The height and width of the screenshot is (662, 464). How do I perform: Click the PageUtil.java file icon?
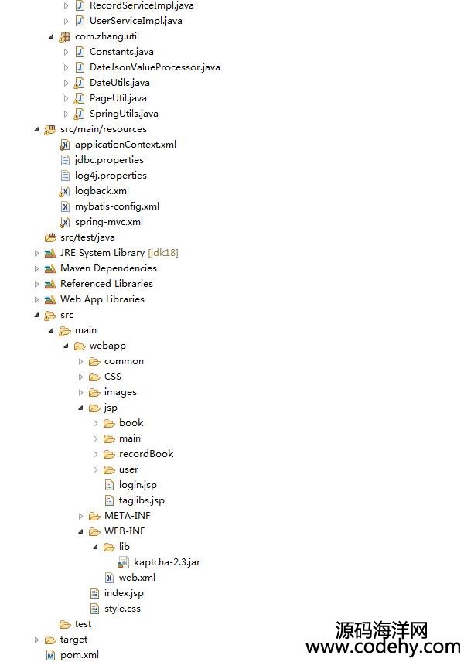click(x=79, y=99)
